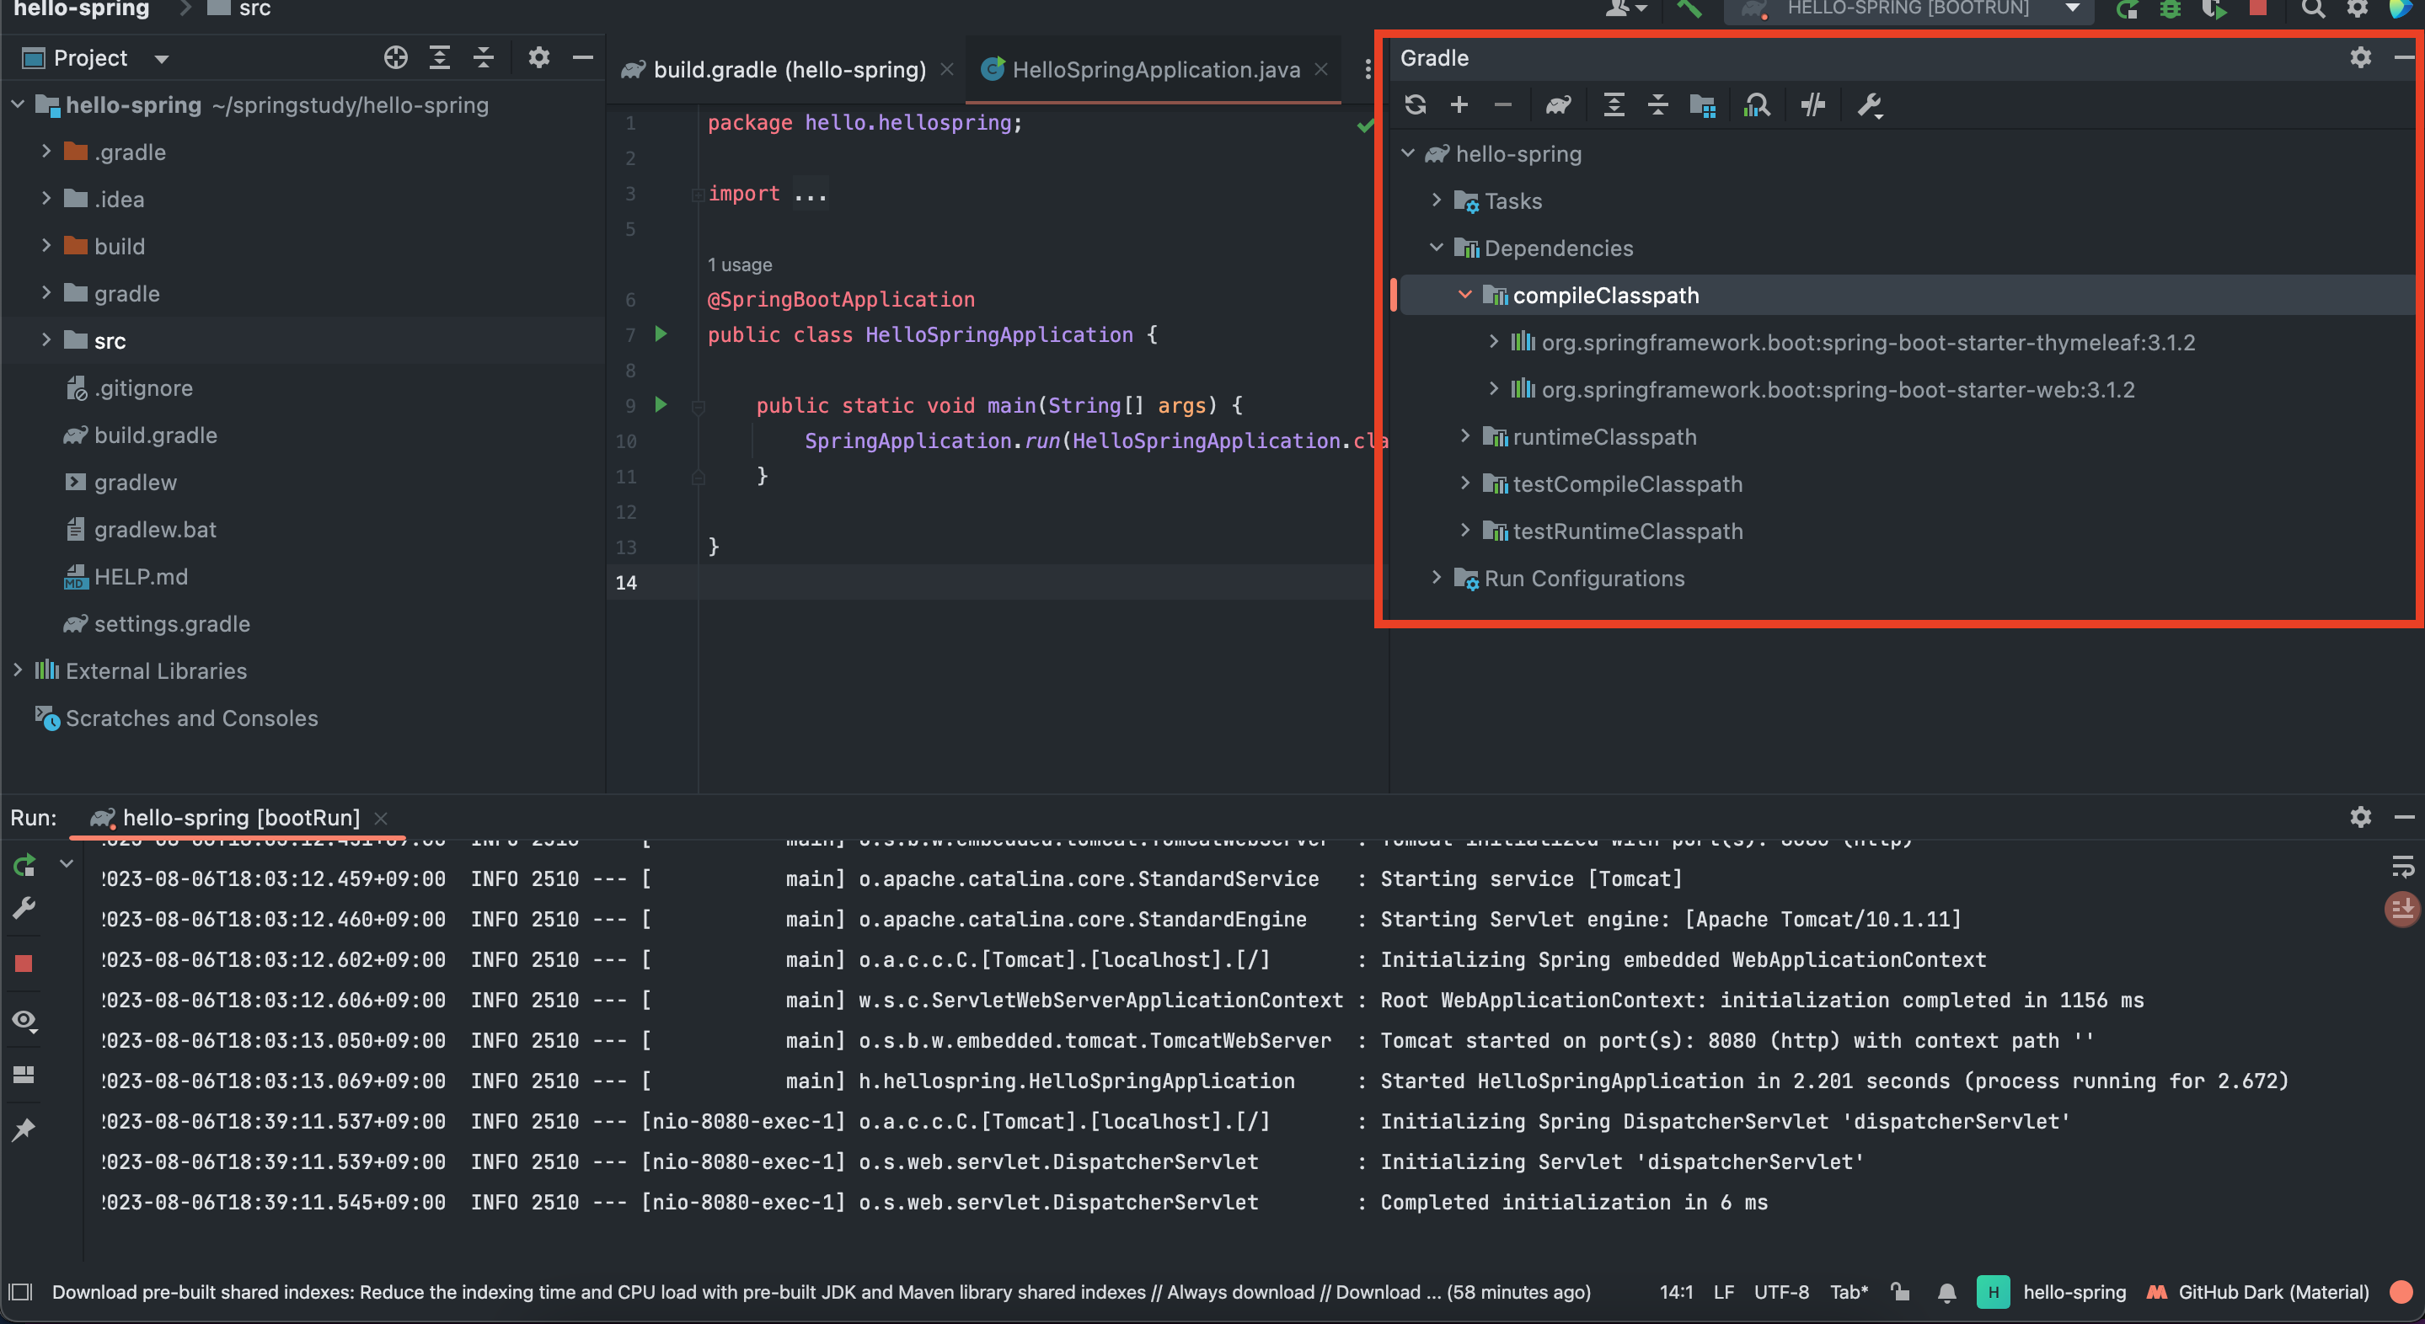Open Analyze Dependencies in Gradle toolbar
Viewport: 2425px width, 1324px height.
[x=1757, y=104]
